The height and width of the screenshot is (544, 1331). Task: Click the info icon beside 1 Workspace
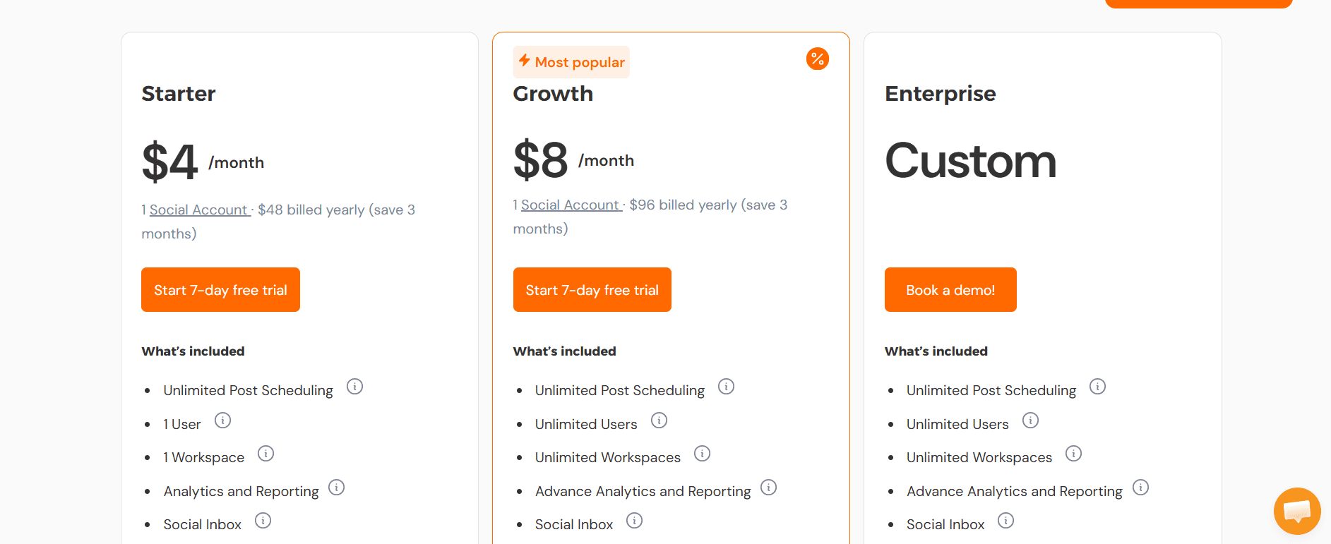(266, 454)
